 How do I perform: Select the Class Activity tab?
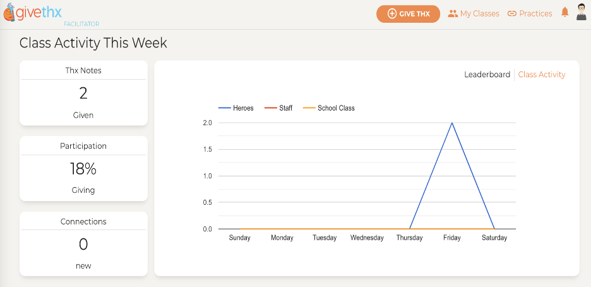(x=542, y=75)
